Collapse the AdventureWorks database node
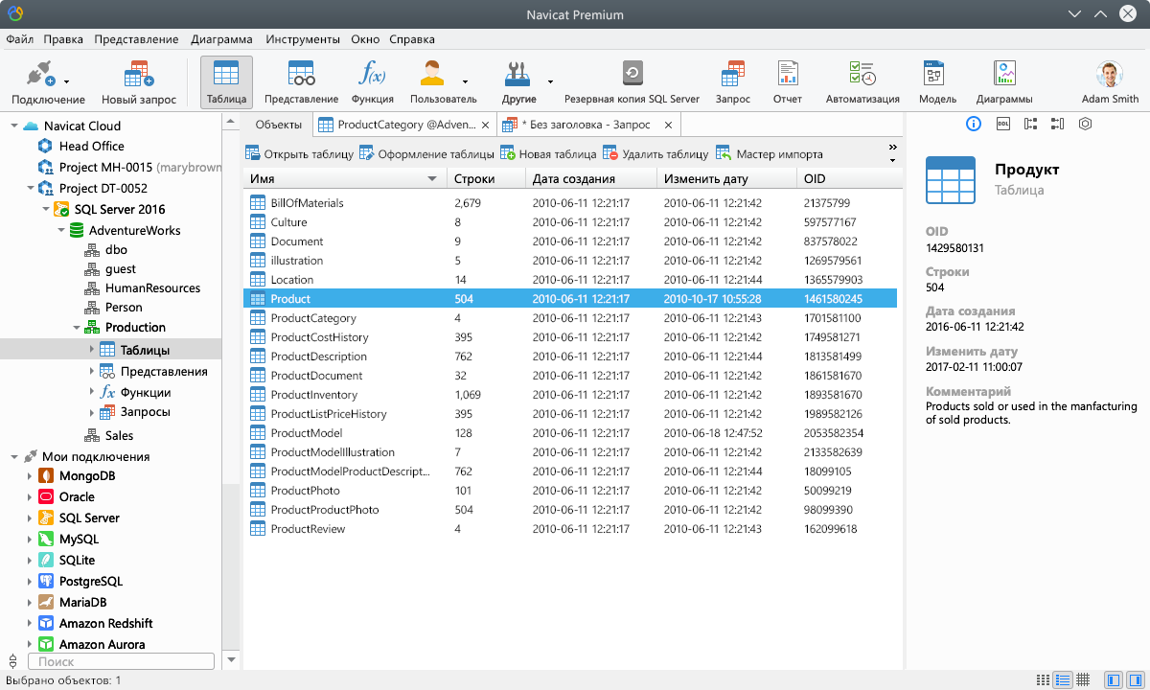The height and width of the screenshot is (690, 1150). (61, 230)
